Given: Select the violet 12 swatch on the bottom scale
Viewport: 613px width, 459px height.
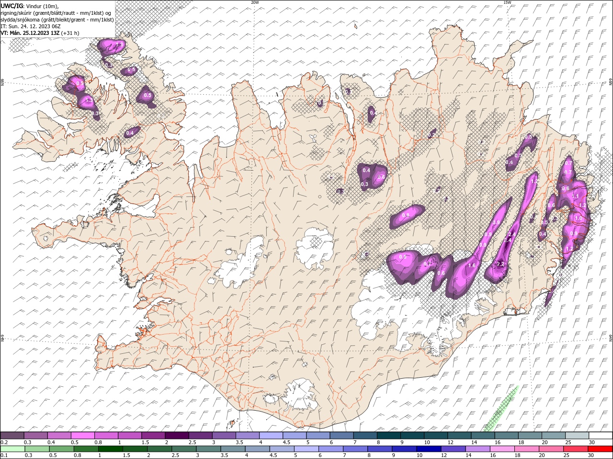Looking at the screenshot, I should pyautogui.click(x=453, y=449).
